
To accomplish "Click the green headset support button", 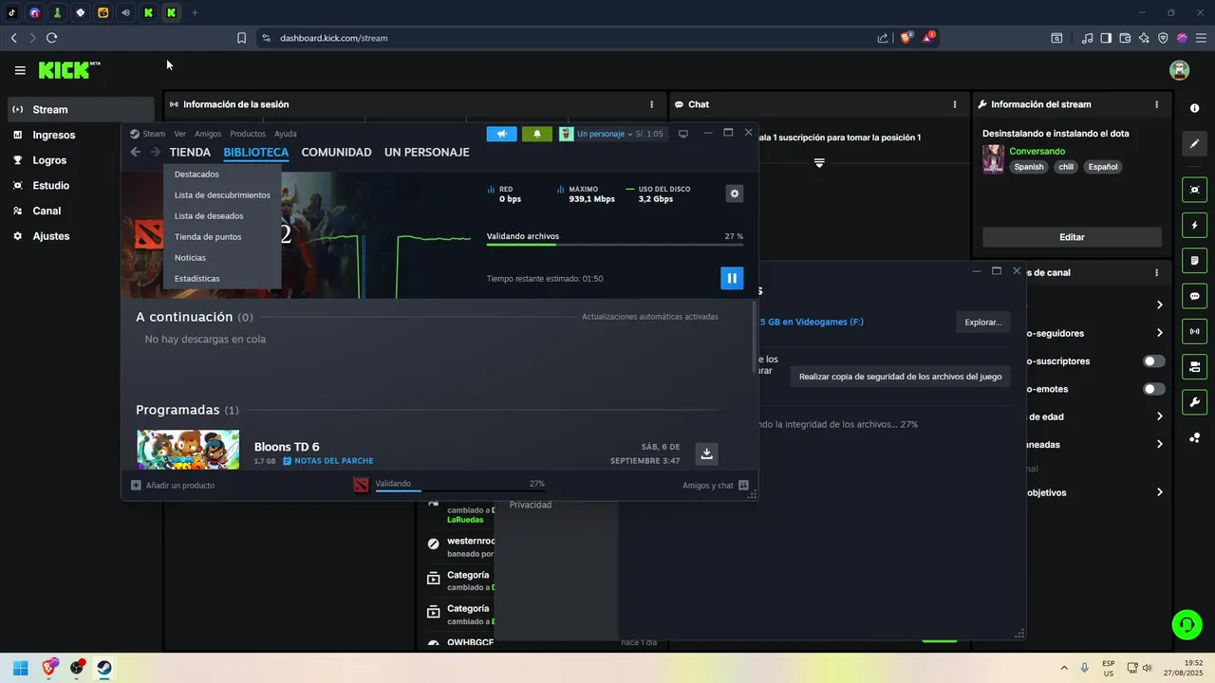I will tap(1187, 624).
